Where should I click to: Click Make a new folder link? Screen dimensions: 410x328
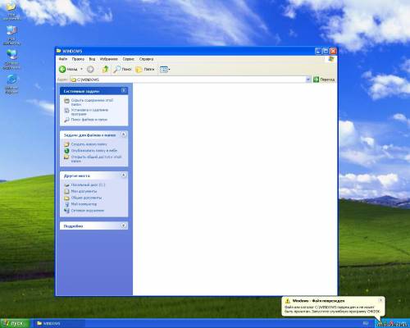tap(89, 144)
